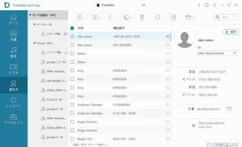Select the iCloud_Other A... group above iCloud_6

tap(54, 90)
